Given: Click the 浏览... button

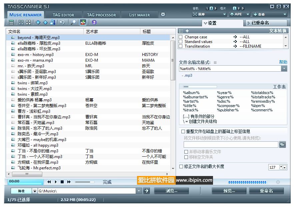Looking at the screenshot, I should pyautogui.click(x=171, y=191).
